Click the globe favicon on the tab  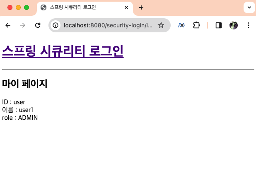coord(43,7)
